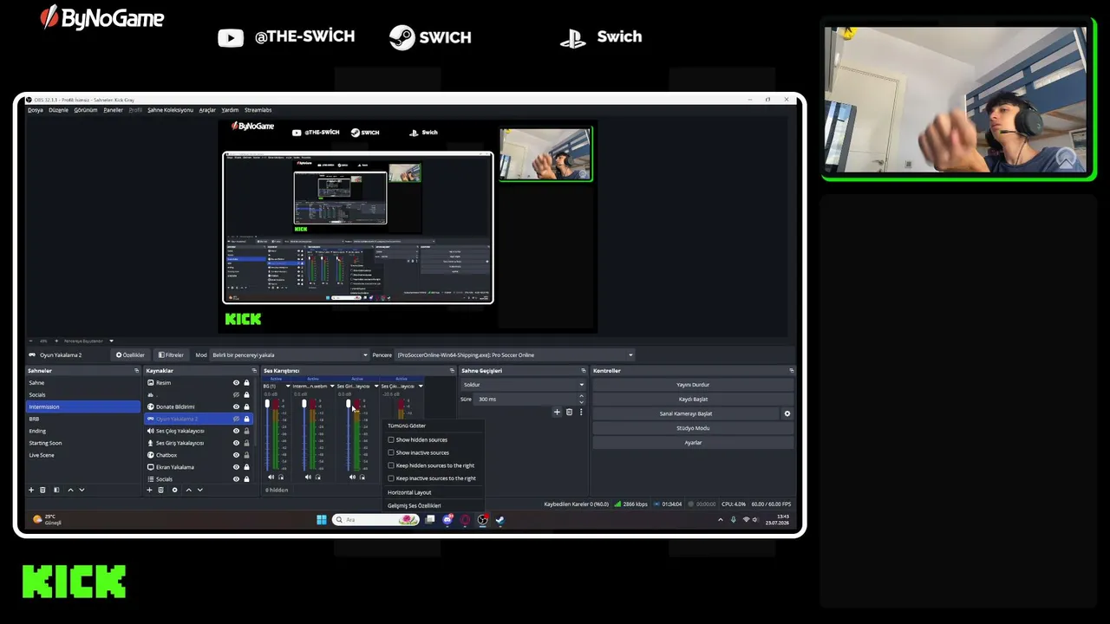Add a scene transition with the plus icon
Viewport: 1110px width, 624px height.
(x=557, y=412)
